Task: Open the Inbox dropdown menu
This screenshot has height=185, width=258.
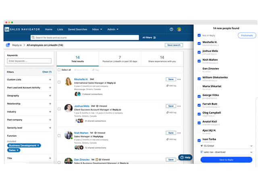Action: click(97, 29)
